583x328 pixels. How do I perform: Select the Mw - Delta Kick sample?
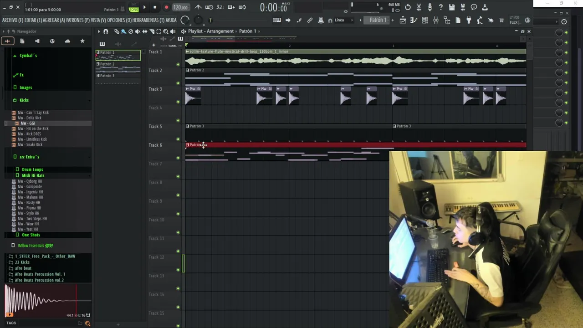(x=29, y=118)
